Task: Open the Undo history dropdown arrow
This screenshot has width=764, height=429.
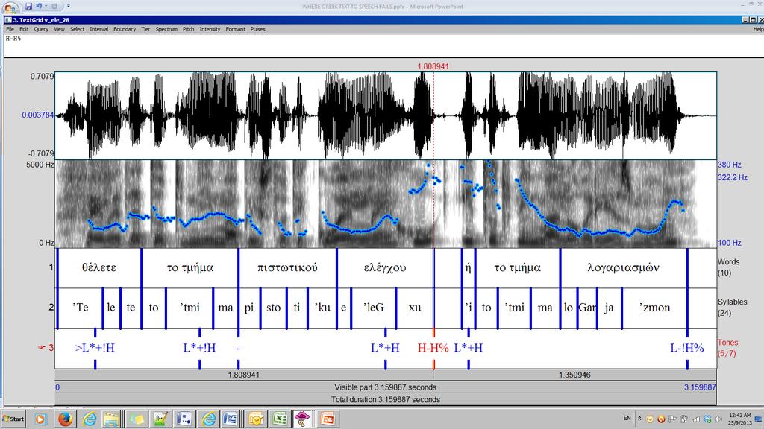Action: pyautogui.click(x=46, y=6)
